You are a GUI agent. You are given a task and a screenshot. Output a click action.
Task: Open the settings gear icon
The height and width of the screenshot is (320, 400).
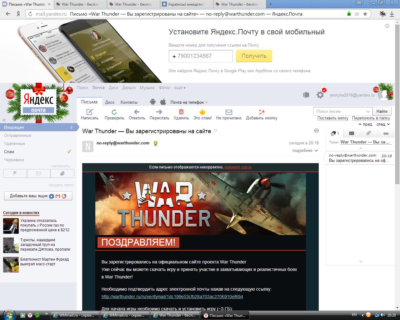[320, 95]
